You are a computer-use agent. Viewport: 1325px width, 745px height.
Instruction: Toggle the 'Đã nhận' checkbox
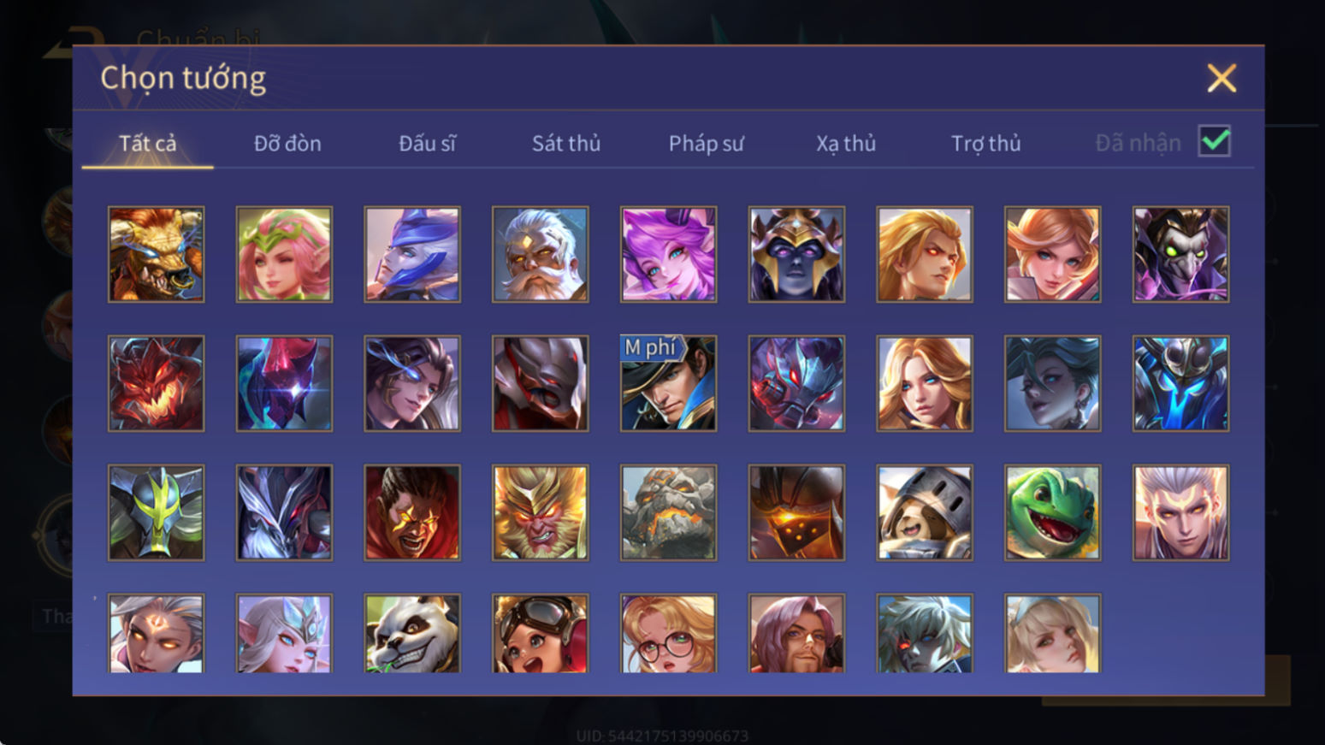(x=1214, y=141)
